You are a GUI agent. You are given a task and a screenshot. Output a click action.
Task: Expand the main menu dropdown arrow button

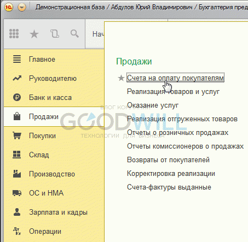click(22, 7)
